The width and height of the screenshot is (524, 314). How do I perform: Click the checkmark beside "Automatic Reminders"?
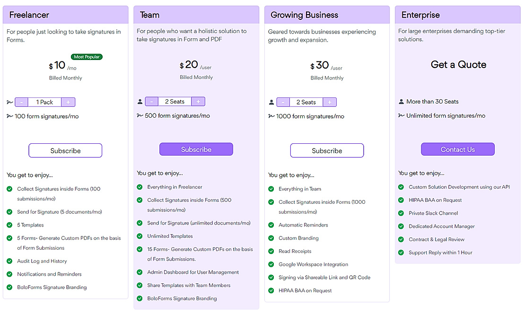click(271, 225)
